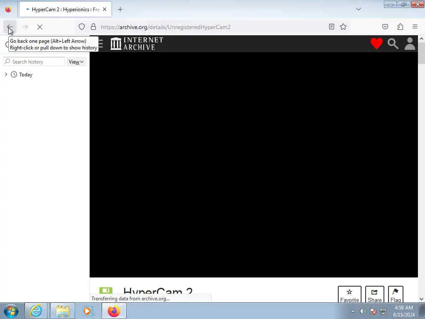Favorite this item with star button
The image size is (425, 319).
pyautogui.click(x=349, y=295)
